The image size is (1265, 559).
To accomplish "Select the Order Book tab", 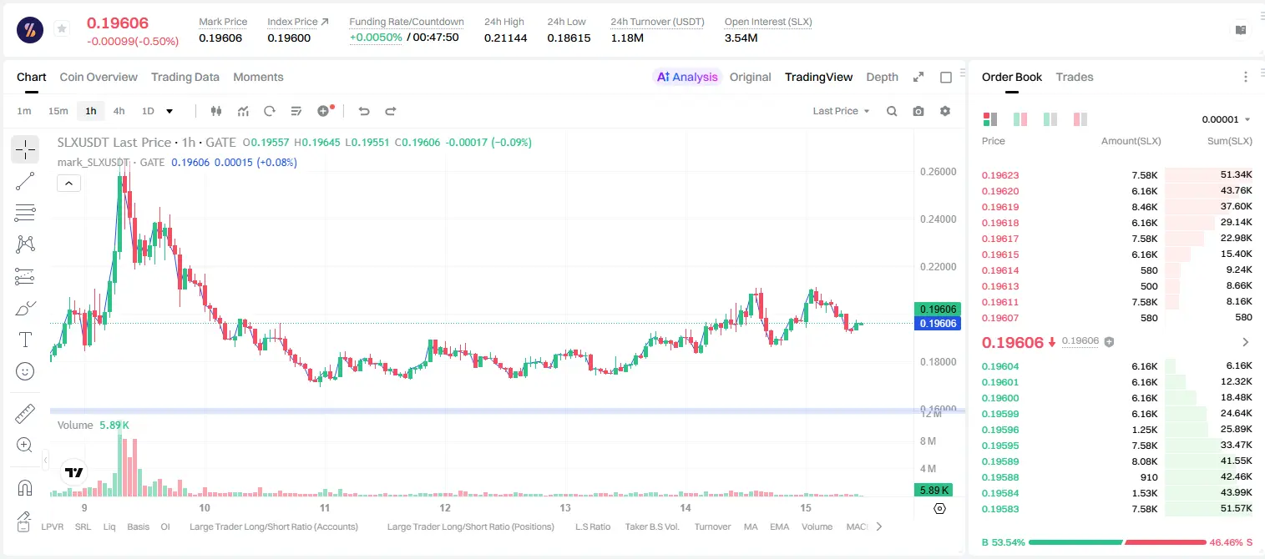I will point(1012,77).
